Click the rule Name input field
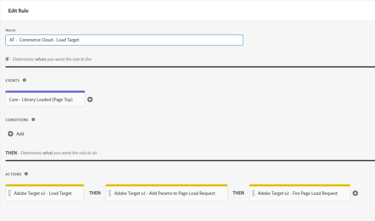The image size is (375, 221). tap(124, 40)
